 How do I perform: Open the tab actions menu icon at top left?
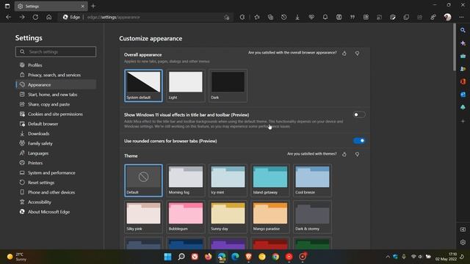(x=7, y=6)
